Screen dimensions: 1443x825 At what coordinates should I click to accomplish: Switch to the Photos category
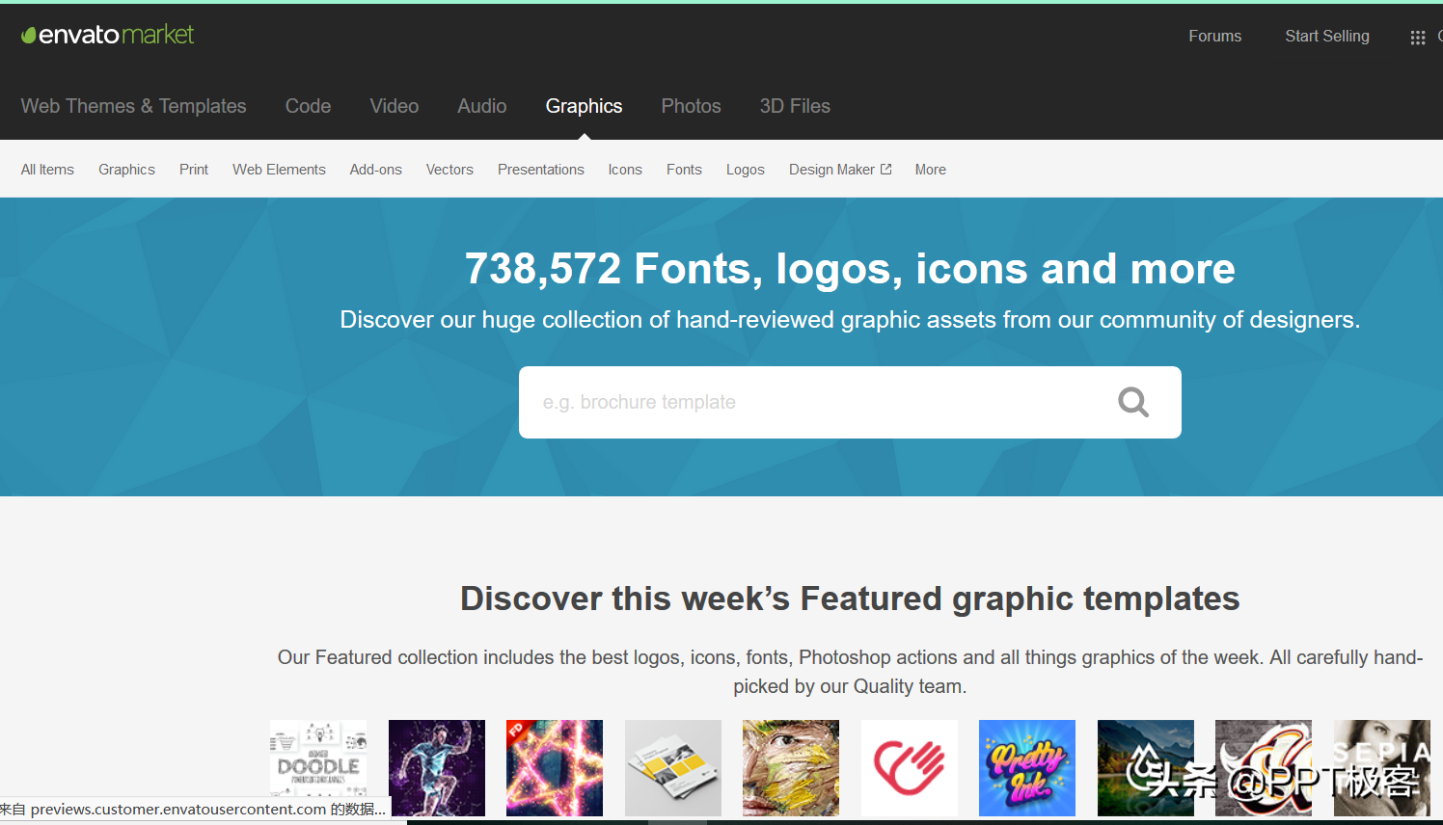pos(691,106)
